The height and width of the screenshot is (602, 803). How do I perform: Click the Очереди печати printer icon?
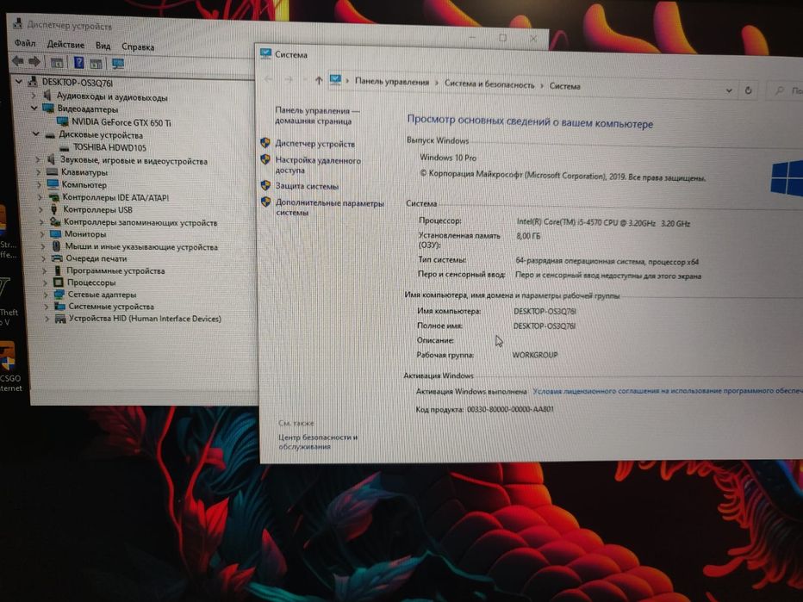tap(57, 258)
